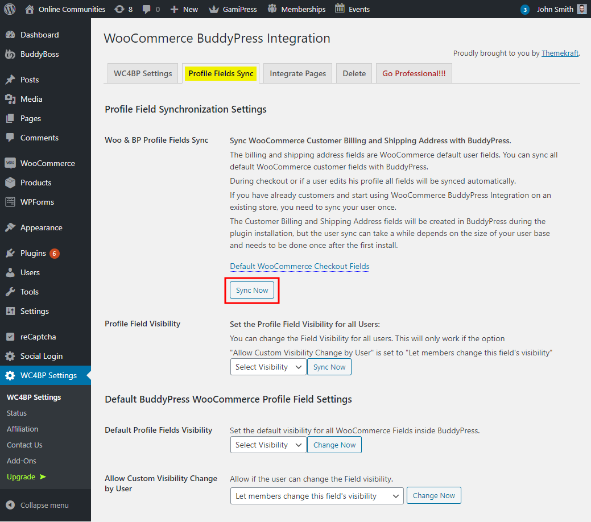Click the highlighted Sync Now button
The image size is (591, 522).
(251, 290)
